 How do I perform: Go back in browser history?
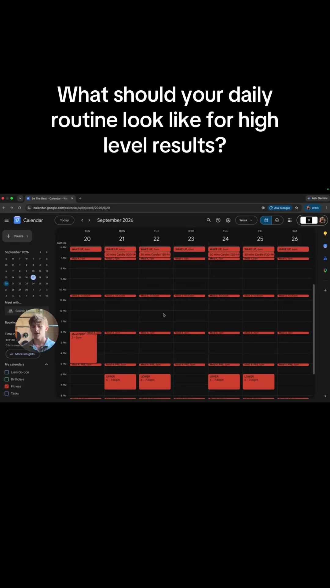pos(4,208)
